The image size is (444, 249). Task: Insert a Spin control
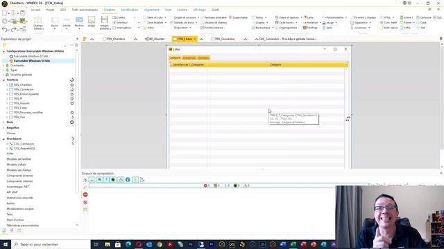tap(327, 28)
